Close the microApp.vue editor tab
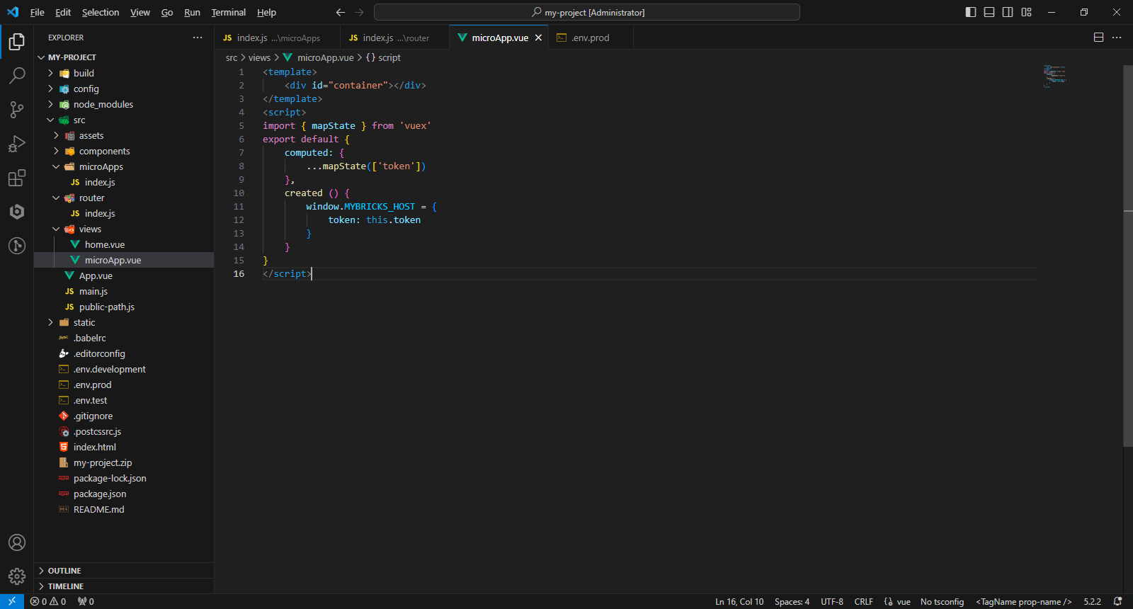 click(x=538, y=38)
